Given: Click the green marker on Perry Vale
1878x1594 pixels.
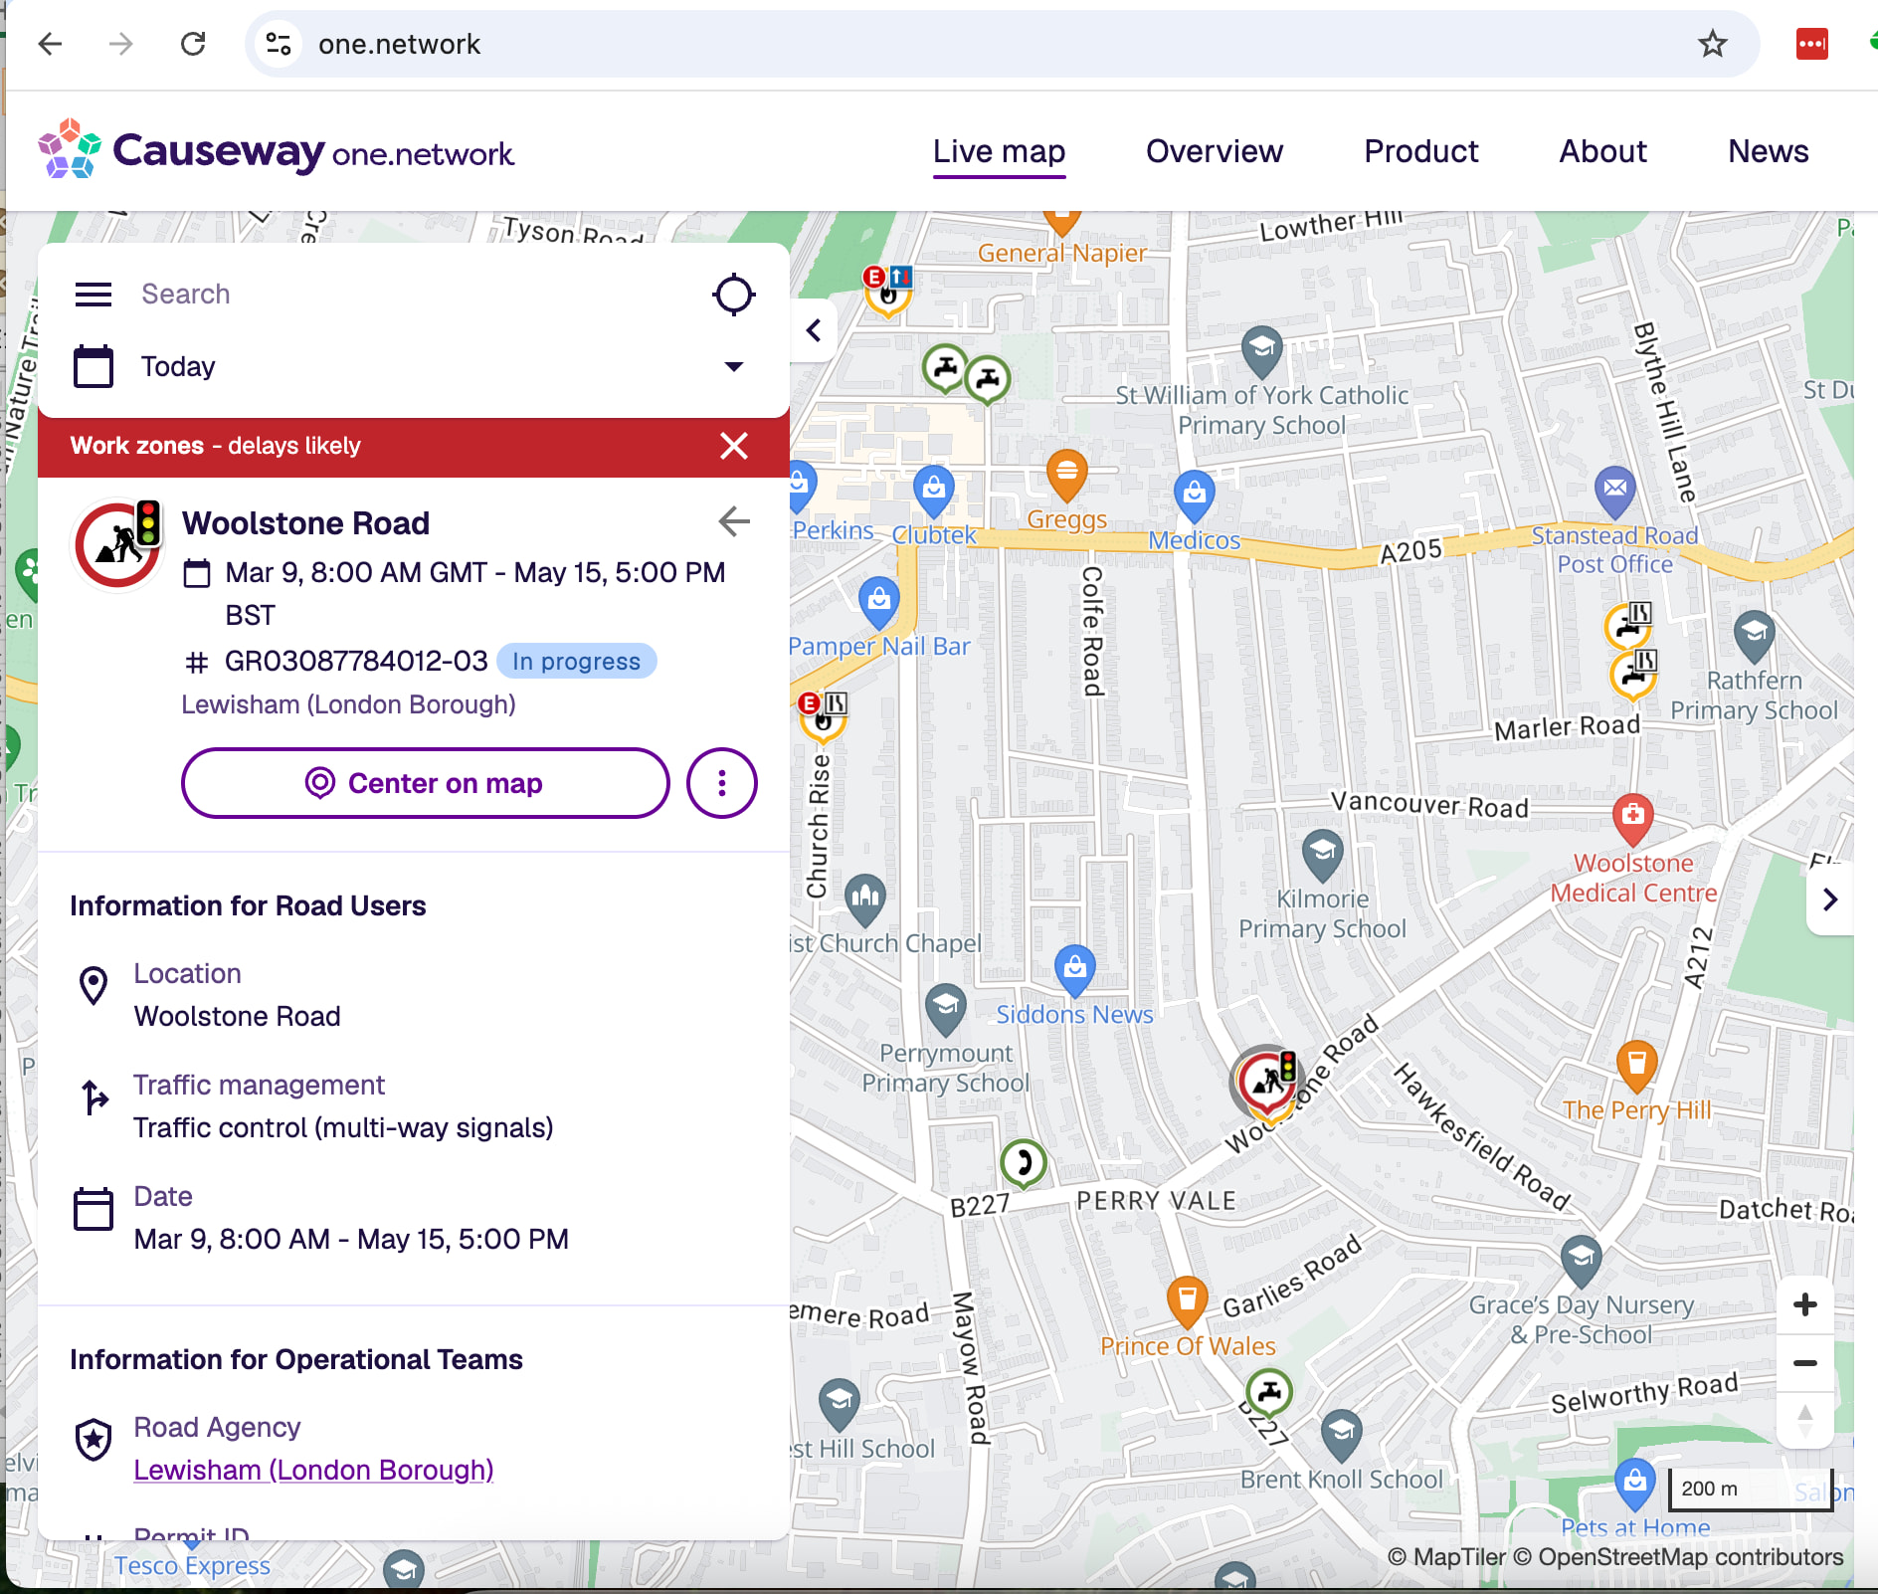Looking at the screenshot, I should tap(1023, 1161).
